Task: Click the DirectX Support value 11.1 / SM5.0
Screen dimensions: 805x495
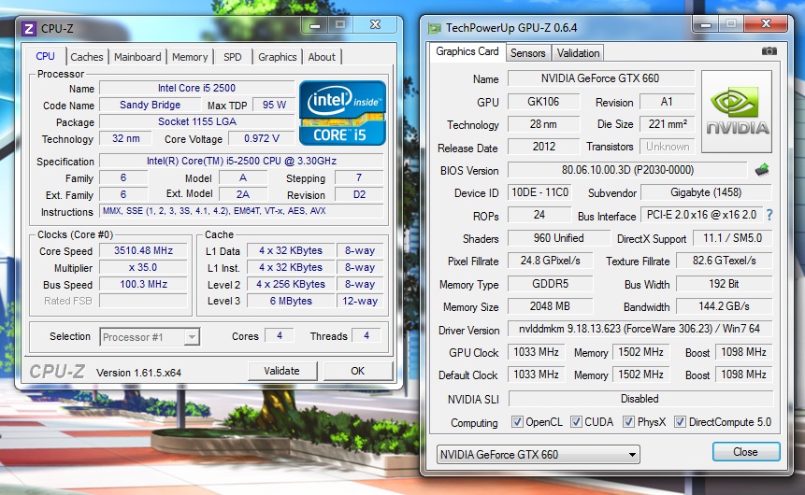Action: click(x=733, y=238)
